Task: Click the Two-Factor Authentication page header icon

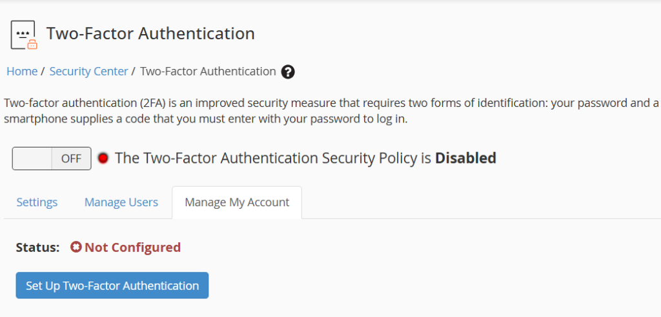Action: click(24, 35)
